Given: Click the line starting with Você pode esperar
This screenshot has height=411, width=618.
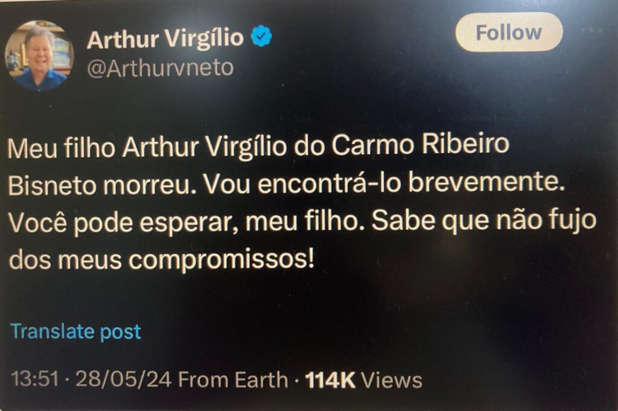Looking at the screenshot, I should tap(302, 221).
